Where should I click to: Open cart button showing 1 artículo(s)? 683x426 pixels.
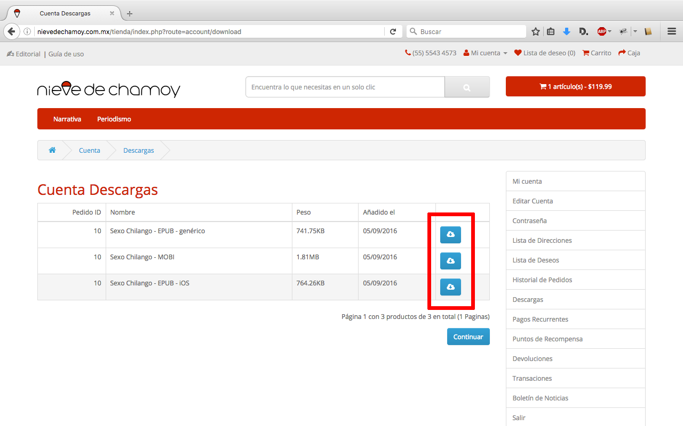point(576,86)
